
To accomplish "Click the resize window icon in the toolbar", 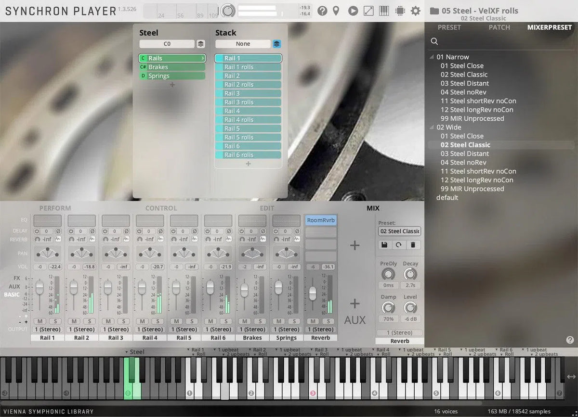I will coord(368,10).
